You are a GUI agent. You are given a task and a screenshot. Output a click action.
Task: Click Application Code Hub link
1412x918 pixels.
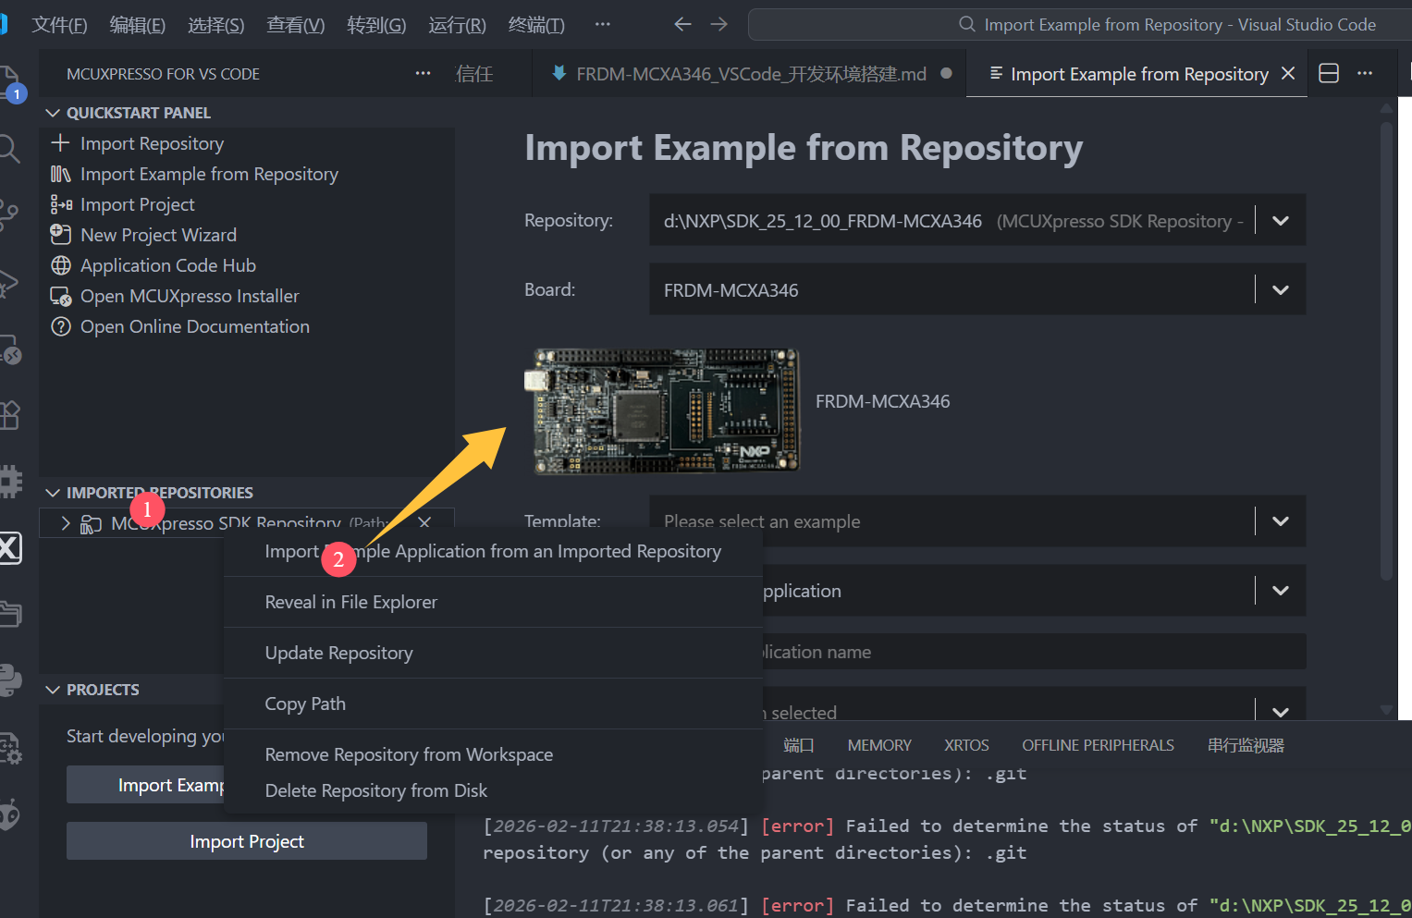168,265
